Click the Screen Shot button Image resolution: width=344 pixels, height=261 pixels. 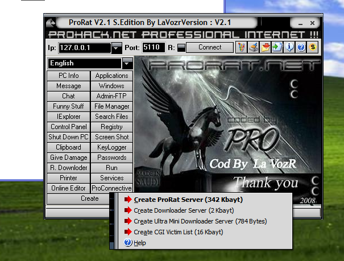click(x=112, y=137)
